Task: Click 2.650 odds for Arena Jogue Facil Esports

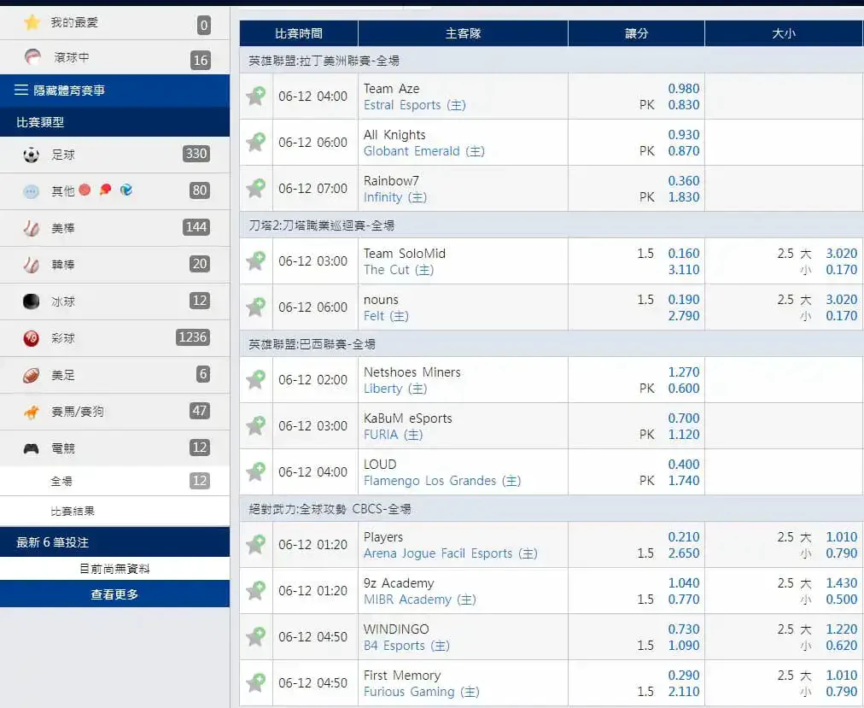Action: point(683,553)
